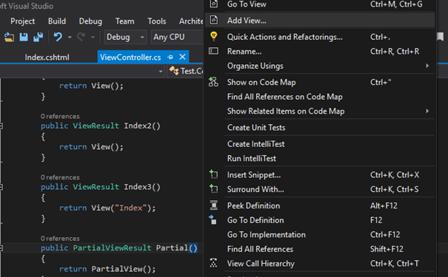Click the Go To View icon
The width and height of the screenshot is (448, 277).
pyautogui.click(x=214, y=4)
